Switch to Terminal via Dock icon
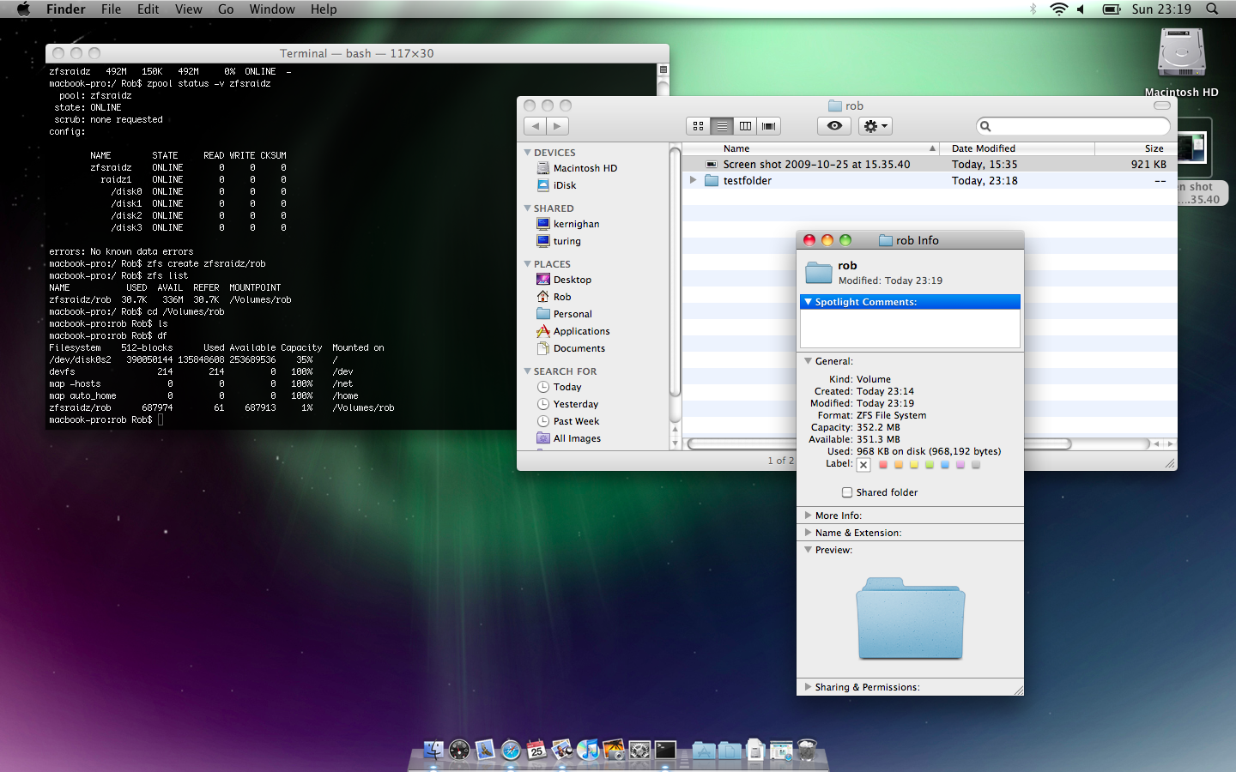Image resolution: width=1236 pixels, height=772 pixels. point(665,751)
